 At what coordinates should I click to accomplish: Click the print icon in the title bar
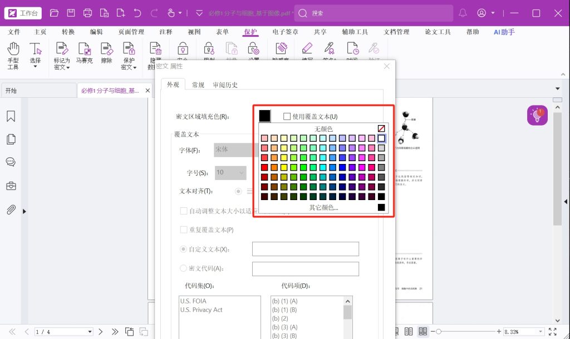87,13
